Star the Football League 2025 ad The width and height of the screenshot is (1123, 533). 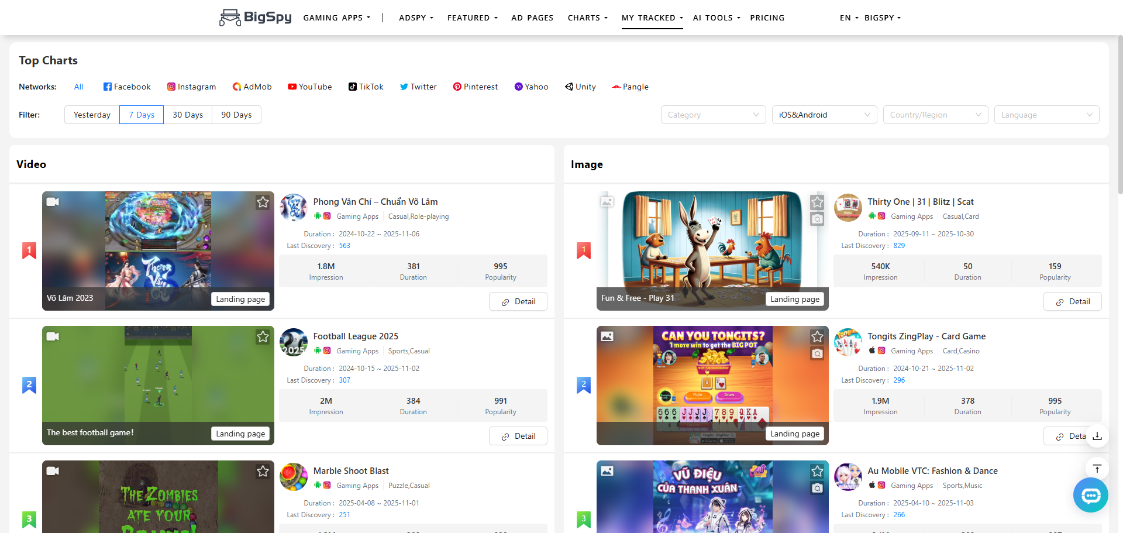[262, 336]
